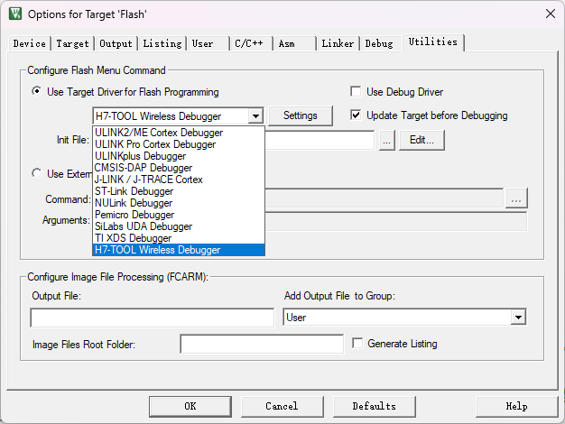Viewport: 565px width, 424px height.
Task: Select the Utilities tab
Action: coord(433,42)
